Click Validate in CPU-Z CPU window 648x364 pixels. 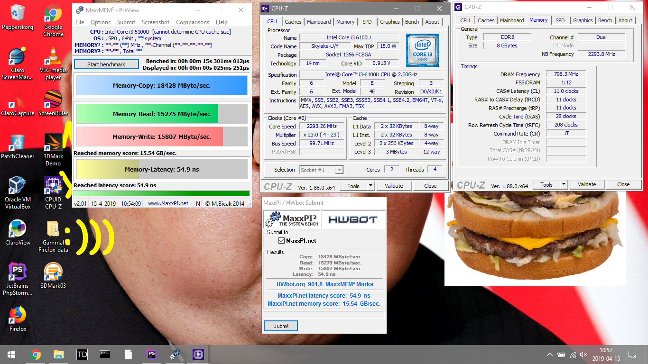tap(394, 186)
